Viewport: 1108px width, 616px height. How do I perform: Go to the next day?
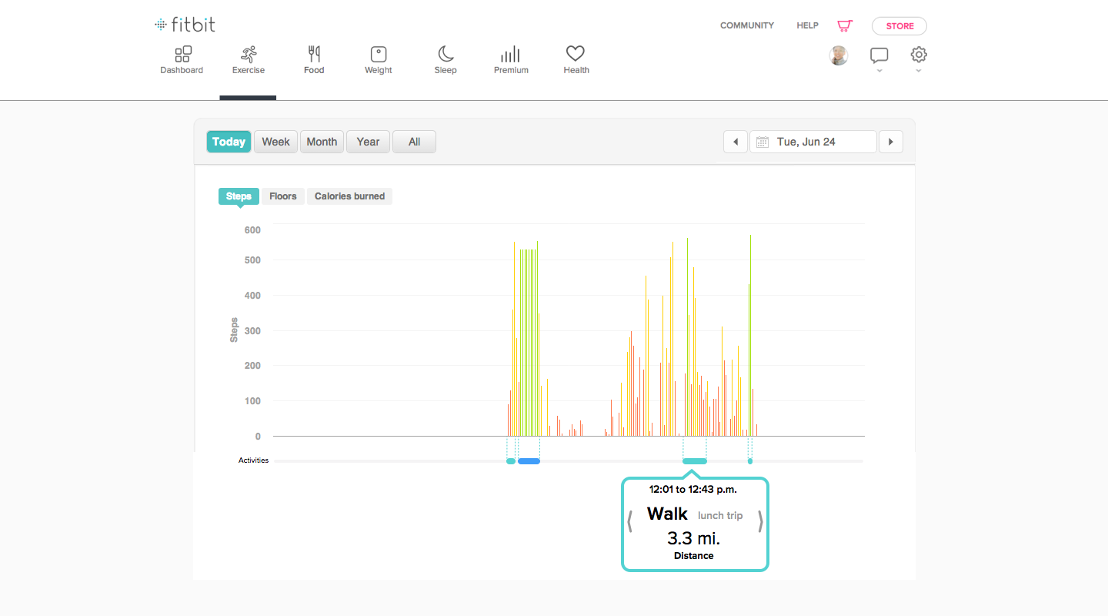[x=891, y=142]
